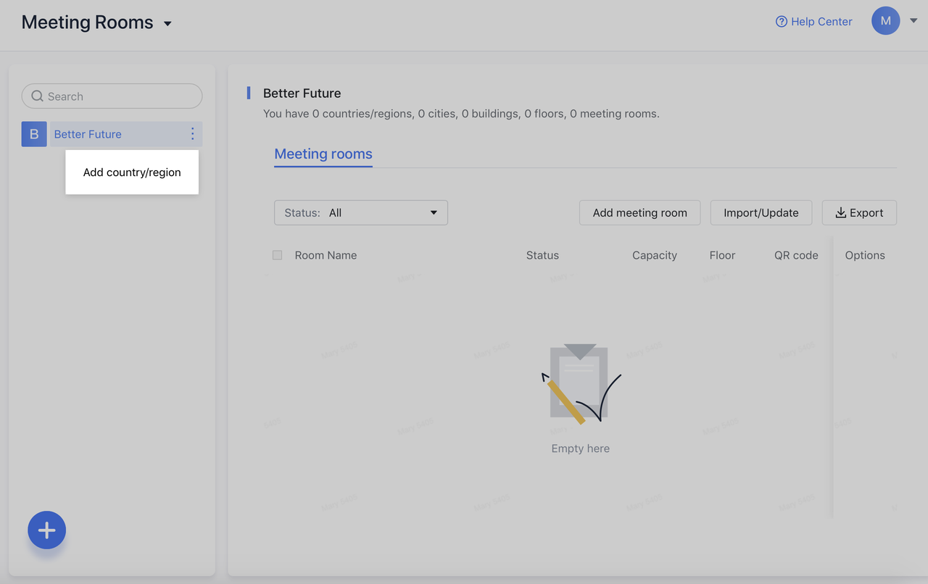Click the Capacity column header

tap(655, 255)
